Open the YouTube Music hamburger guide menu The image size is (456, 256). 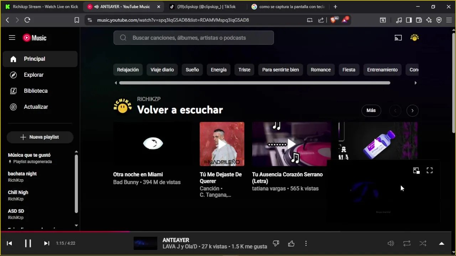[x=12, y=38]
